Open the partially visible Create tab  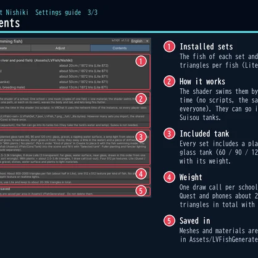15,48
